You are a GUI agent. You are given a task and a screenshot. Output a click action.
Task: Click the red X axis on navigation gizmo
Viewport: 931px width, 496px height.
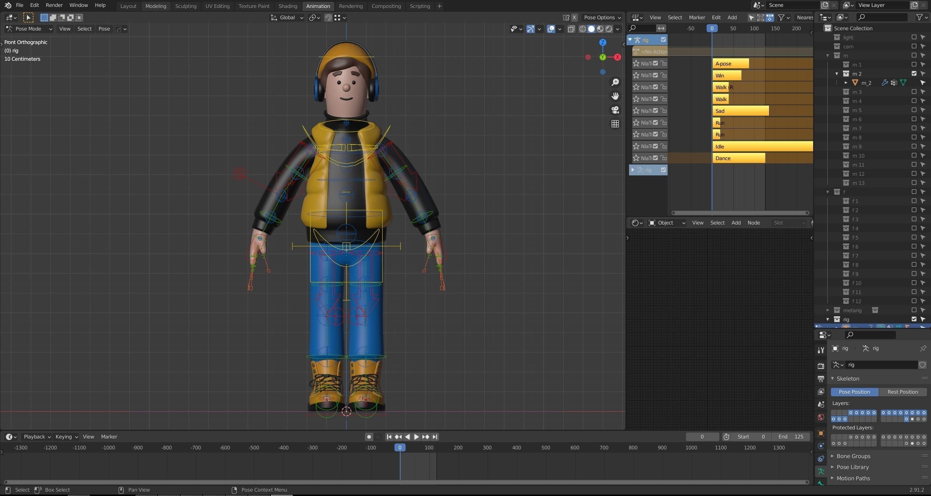[x=617, y=57]
